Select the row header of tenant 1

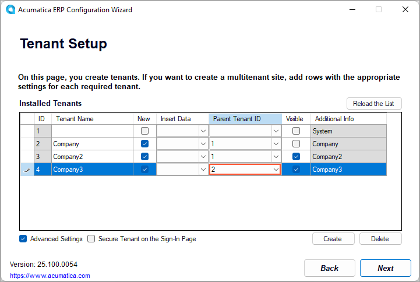(x=27, y=131)
